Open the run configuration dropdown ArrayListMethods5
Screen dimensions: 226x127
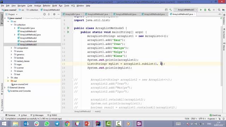tap(186, 10)
